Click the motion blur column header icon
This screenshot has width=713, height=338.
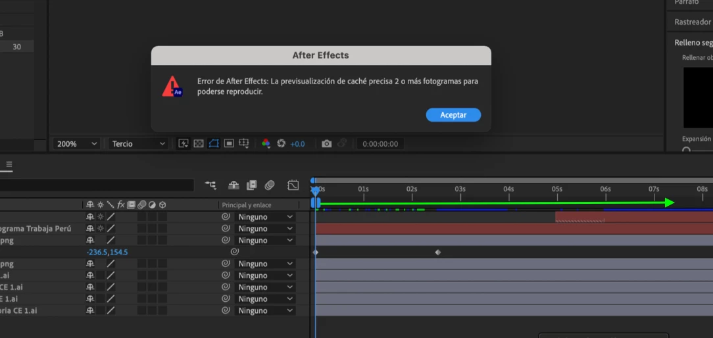(142, 205)
